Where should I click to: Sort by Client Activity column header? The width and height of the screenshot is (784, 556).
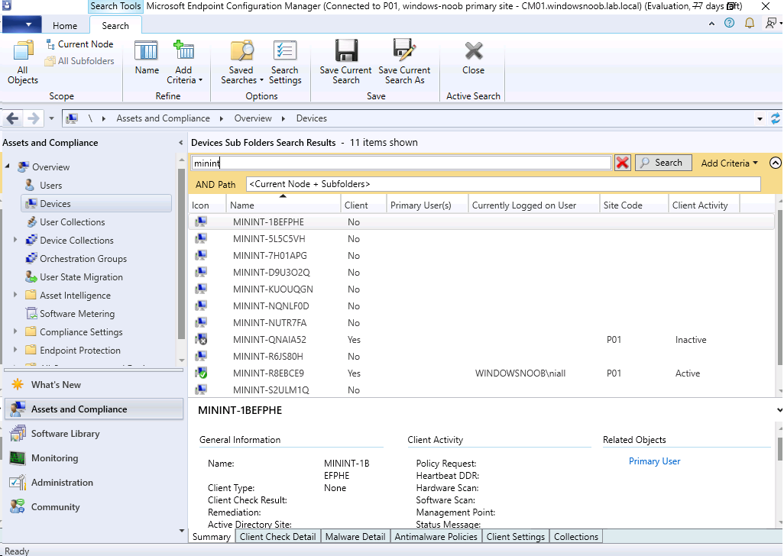click(704, 205)
